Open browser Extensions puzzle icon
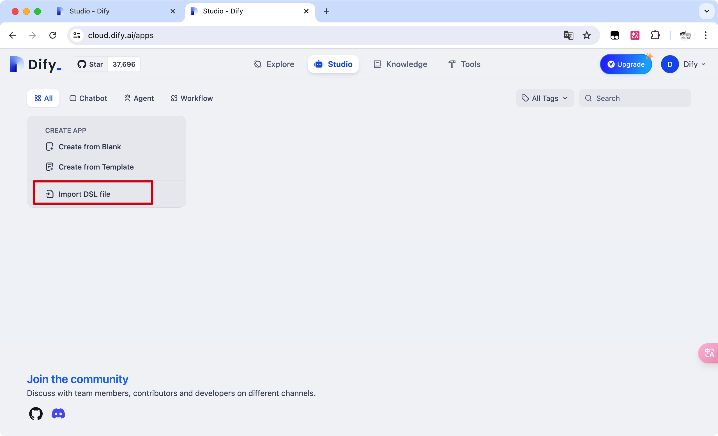Viewport: 718px width, 436px height. (655, 35)
